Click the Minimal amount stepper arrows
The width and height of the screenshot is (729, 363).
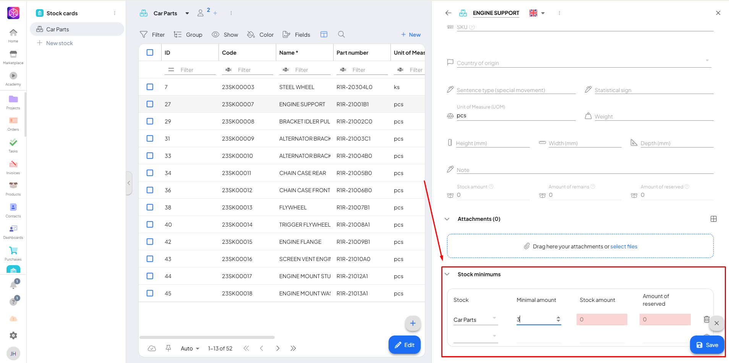pyautogui.click(x=558, y=319)
